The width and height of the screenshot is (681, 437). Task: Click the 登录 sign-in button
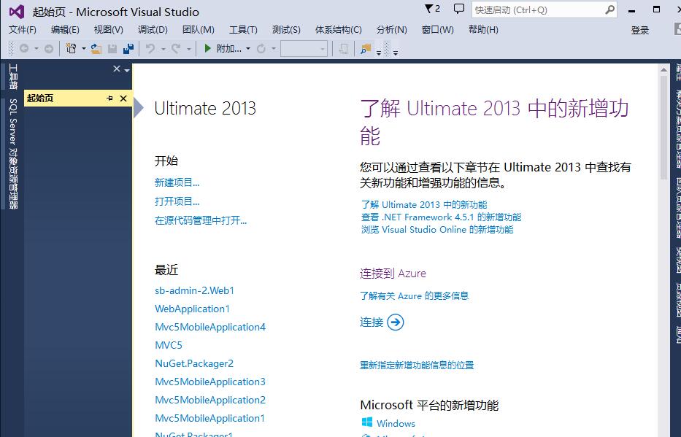(x=639, y=30)
